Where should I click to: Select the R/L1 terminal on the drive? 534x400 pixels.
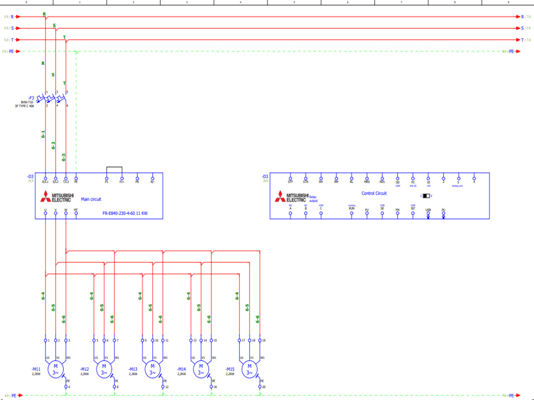[x=45, y=179]
